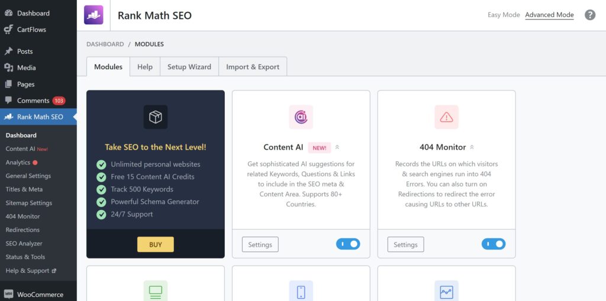Open Redirections submenu link
The image size is (606, 301).
(x=22, y=230)
